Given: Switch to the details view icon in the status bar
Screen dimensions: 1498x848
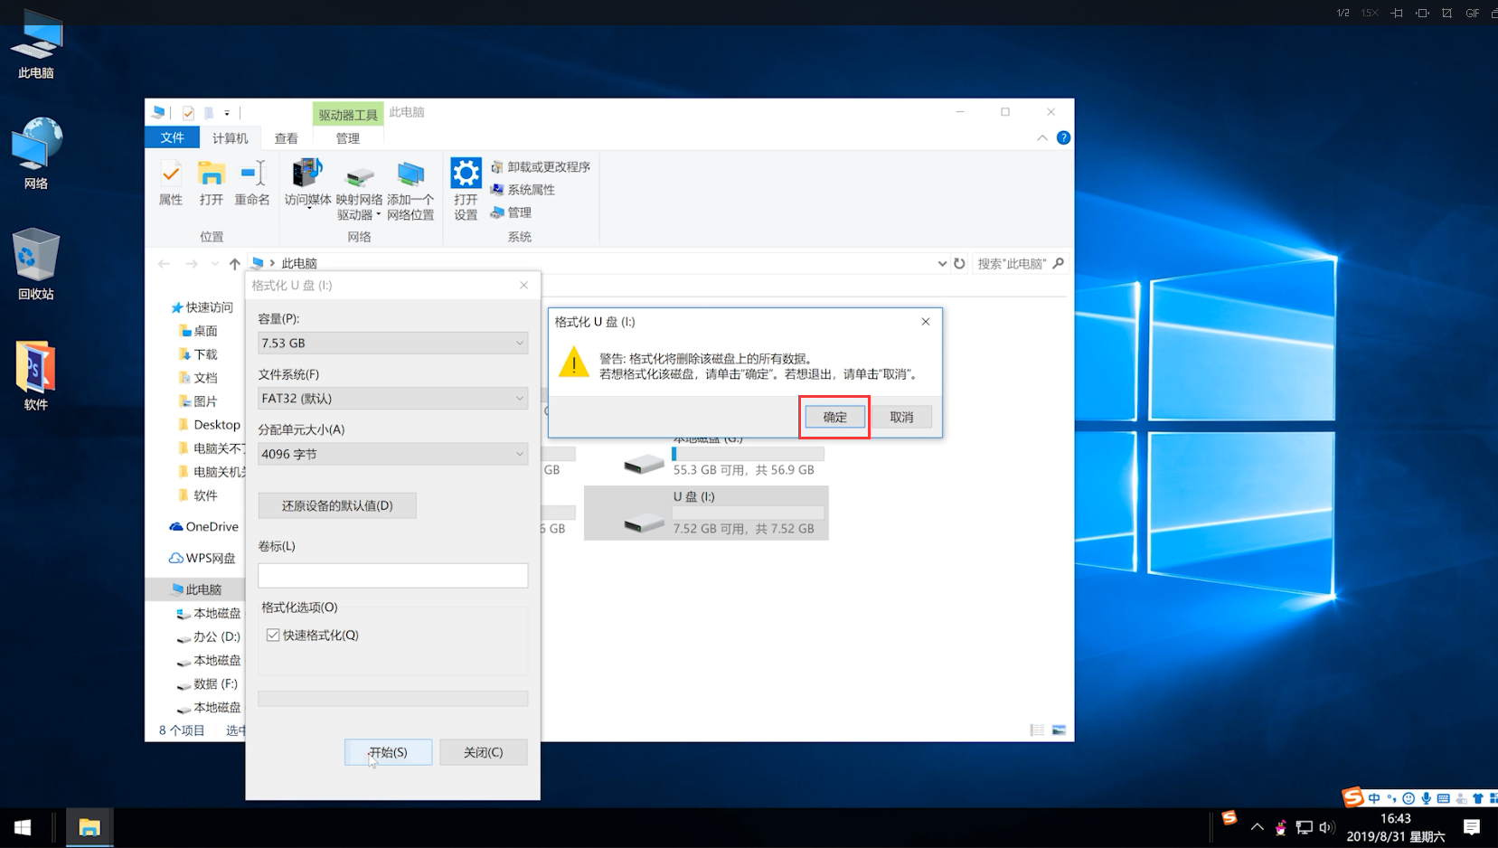Looking at the screenshot, I should pyautogui.click(x=1037, y=730).
